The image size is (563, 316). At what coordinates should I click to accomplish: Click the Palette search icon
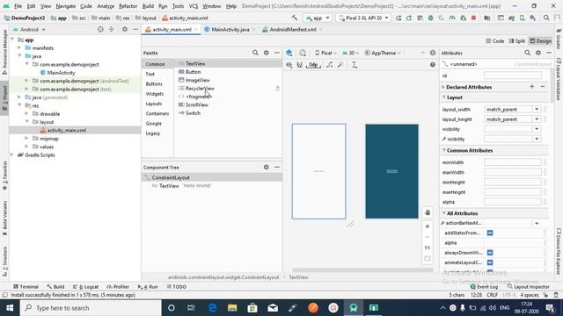point(255,53)
